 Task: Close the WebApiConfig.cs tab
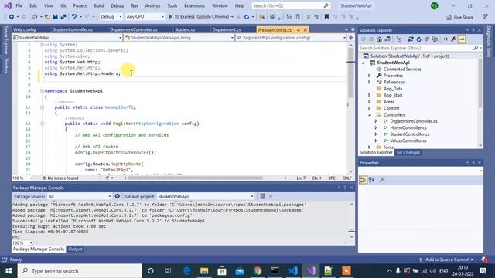305,29
